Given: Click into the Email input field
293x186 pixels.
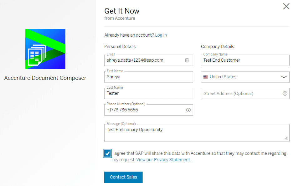Looking at the screenshot, I should (149, 60).
